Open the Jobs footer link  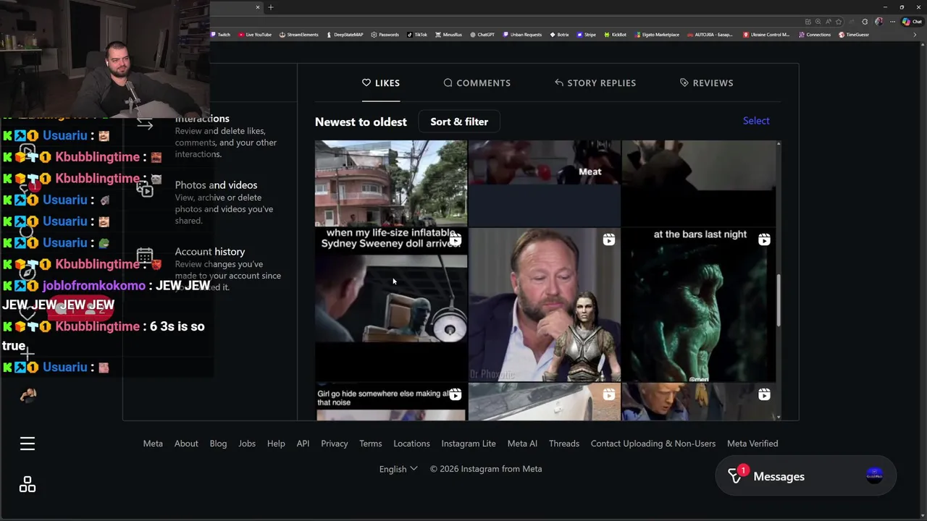(247, 444)
